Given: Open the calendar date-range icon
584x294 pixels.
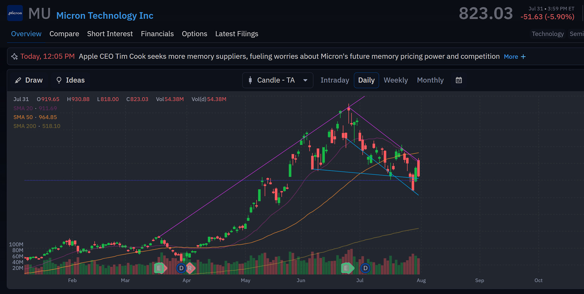Looking at the screenshot, I should point(459,80).
